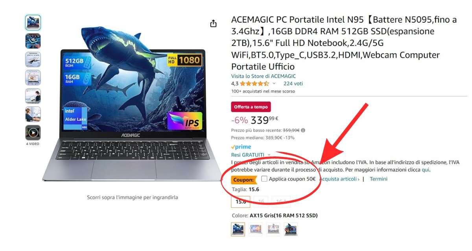Image resolution: width=472 pixels, height=251 pixels.
Task: Expand the rating dropdown chevron beside stars
Action: (274, 84)
